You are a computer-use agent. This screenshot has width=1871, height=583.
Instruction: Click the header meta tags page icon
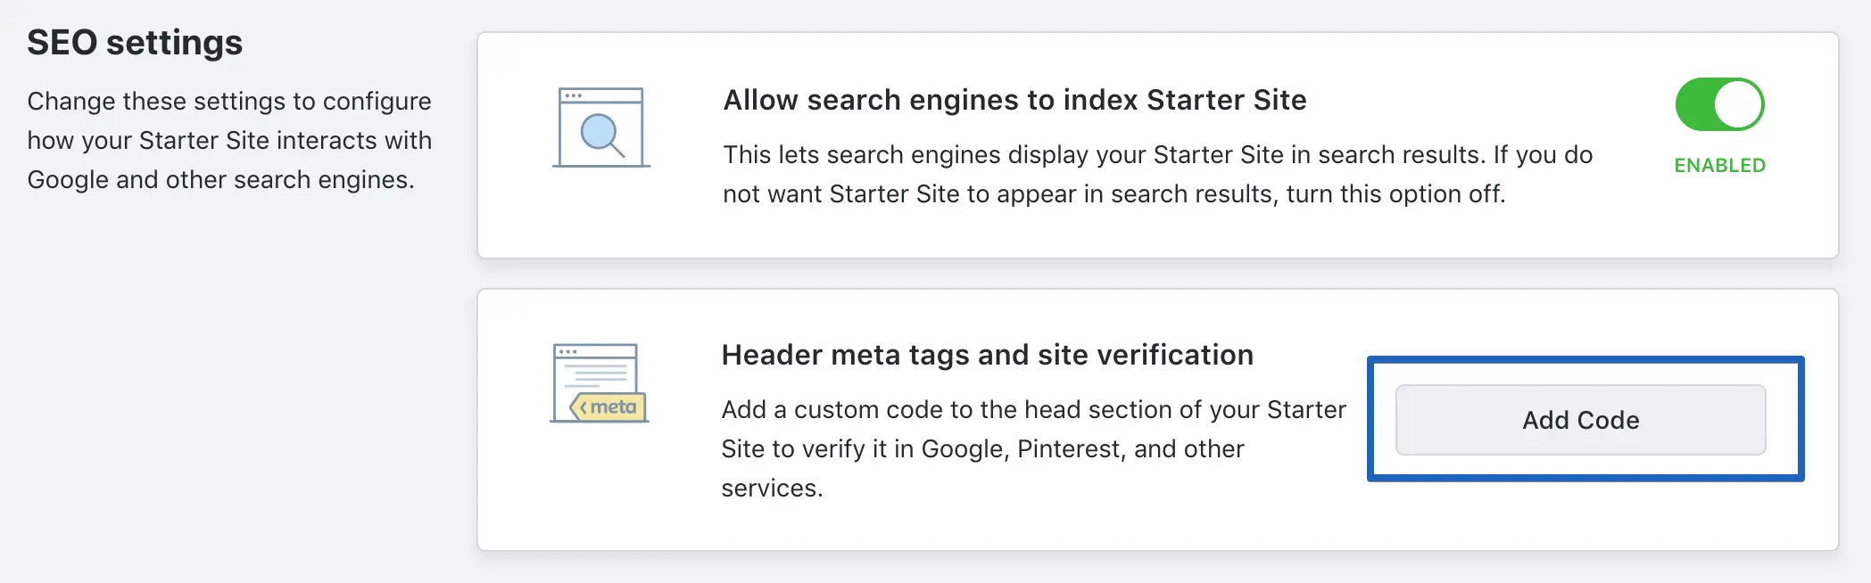598,383
